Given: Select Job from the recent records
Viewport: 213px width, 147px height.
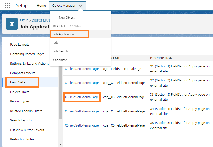Looking at the screenshot, I should pos(55,43).
